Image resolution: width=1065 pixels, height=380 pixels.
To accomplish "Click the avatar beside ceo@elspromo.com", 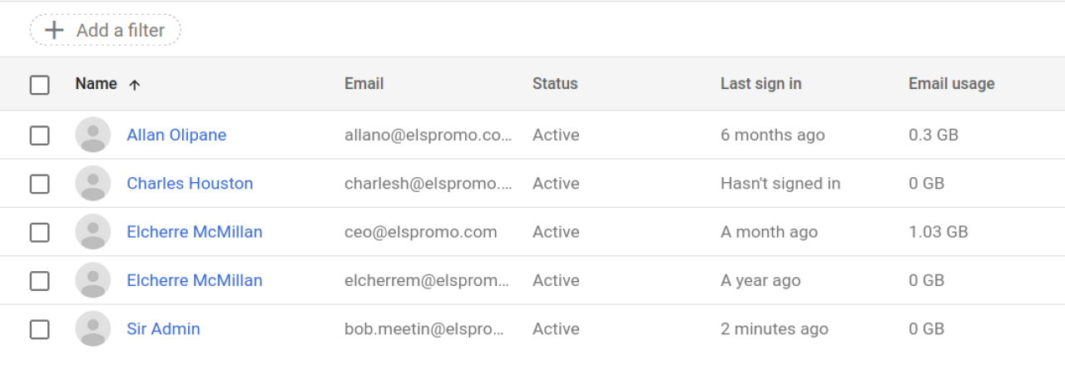I will click(x=93, y=232).
